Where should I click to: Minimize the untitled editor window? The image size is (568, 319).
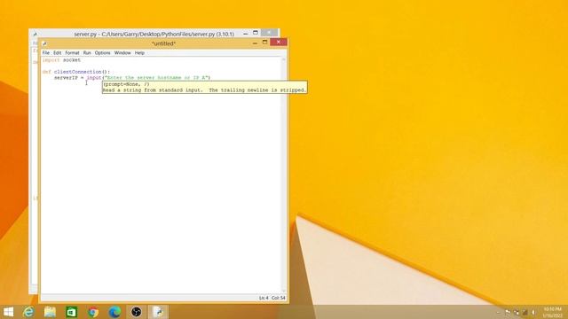point(255,43)
